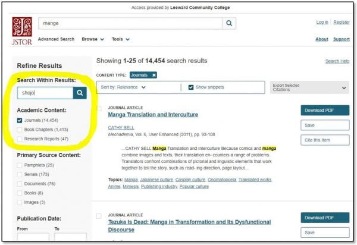
Task: Open the Popular culture topic link
Action: pyautogui.click(x=194, y=187)
